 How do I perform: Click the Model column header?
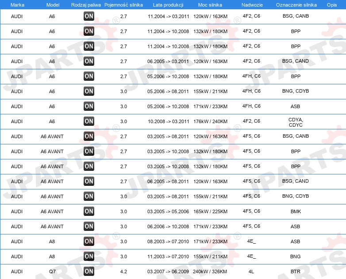[53, 5]
